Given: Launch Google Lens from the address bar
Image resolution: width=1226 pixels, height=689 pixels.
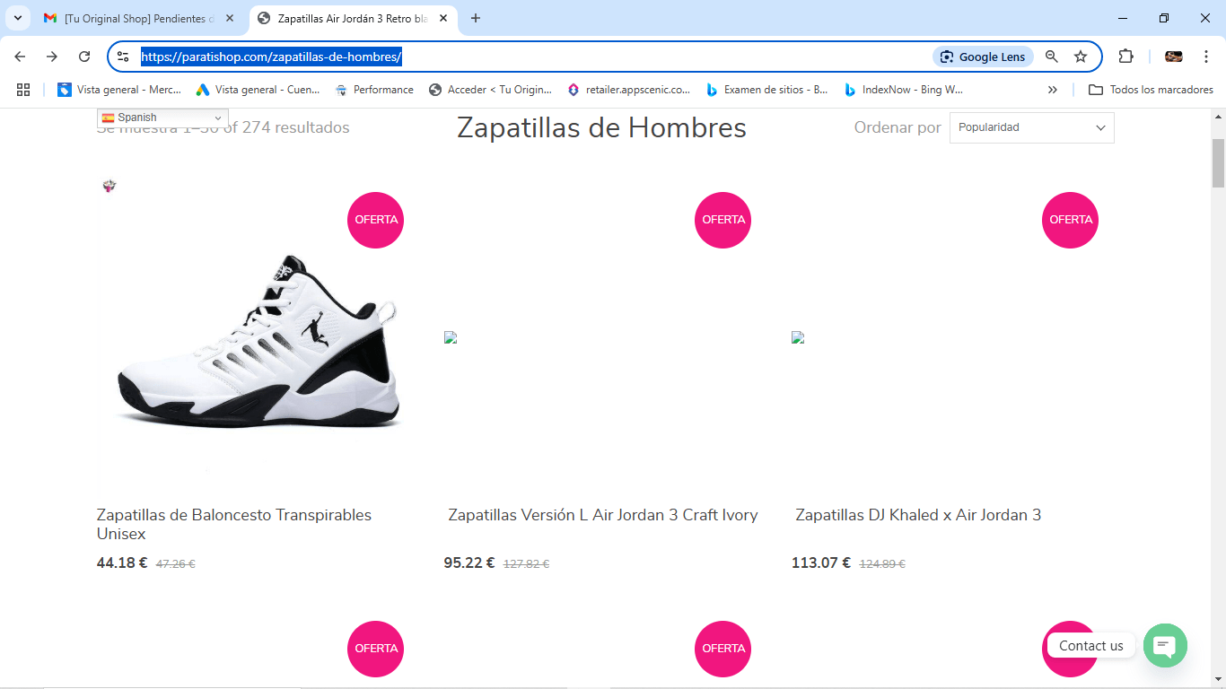Looking at the screenshot, I should 983,57.
